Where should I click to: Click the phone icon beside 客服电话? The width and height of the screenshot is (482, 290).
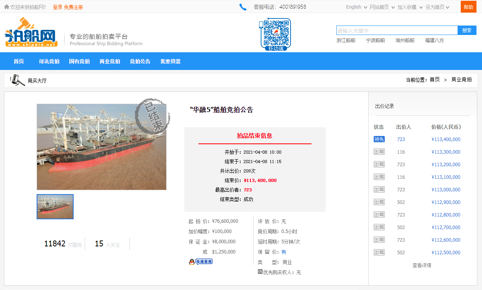243,7
